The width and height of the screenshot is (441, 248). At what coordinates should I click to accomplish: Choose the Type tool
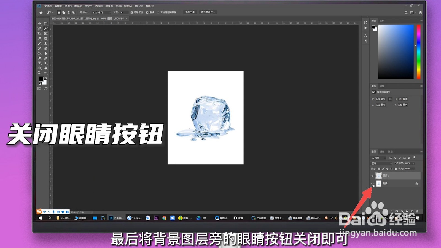click(39, 63)
